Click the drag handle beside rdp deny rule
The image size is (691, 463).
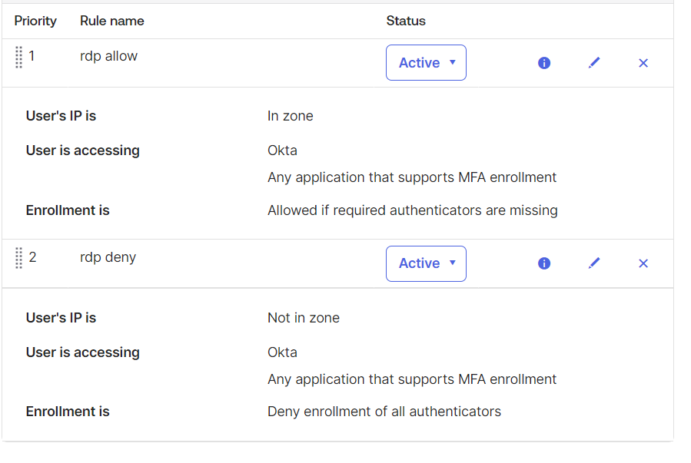tap(19, 258)
